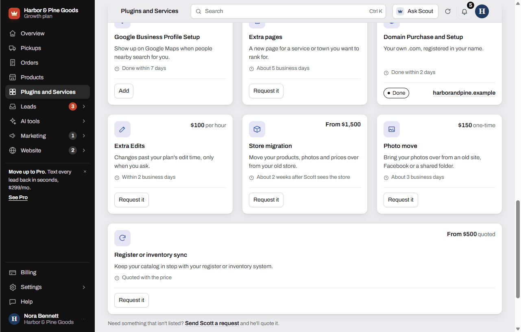Viewport: 521px width, 332px height.
Task: Request the Store migration service
Action: (266, 200)
